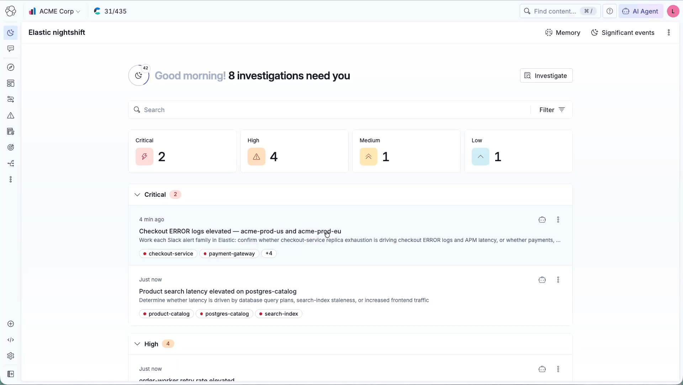Open the user avatar L
Image resolution: width=683 pixels, height=385 pixels.
673,11
